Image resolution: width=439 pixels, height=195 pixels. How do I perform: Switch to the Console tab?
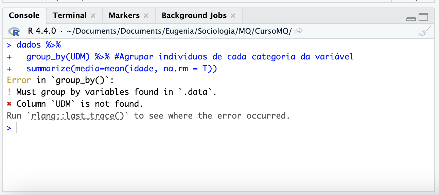pyautogui.click(x=24, y=15)
